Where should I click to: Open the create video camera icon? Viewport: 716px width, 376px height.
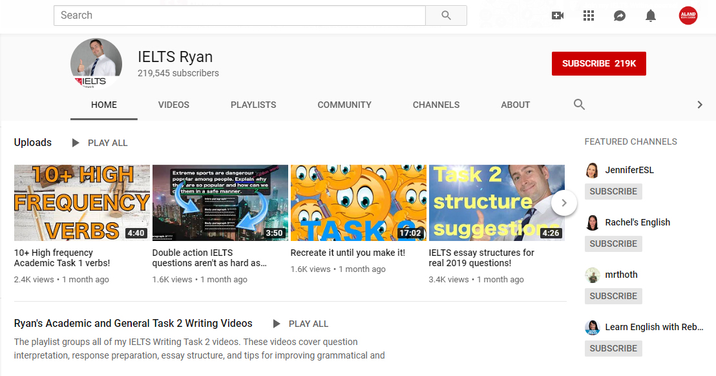[558, 16]
